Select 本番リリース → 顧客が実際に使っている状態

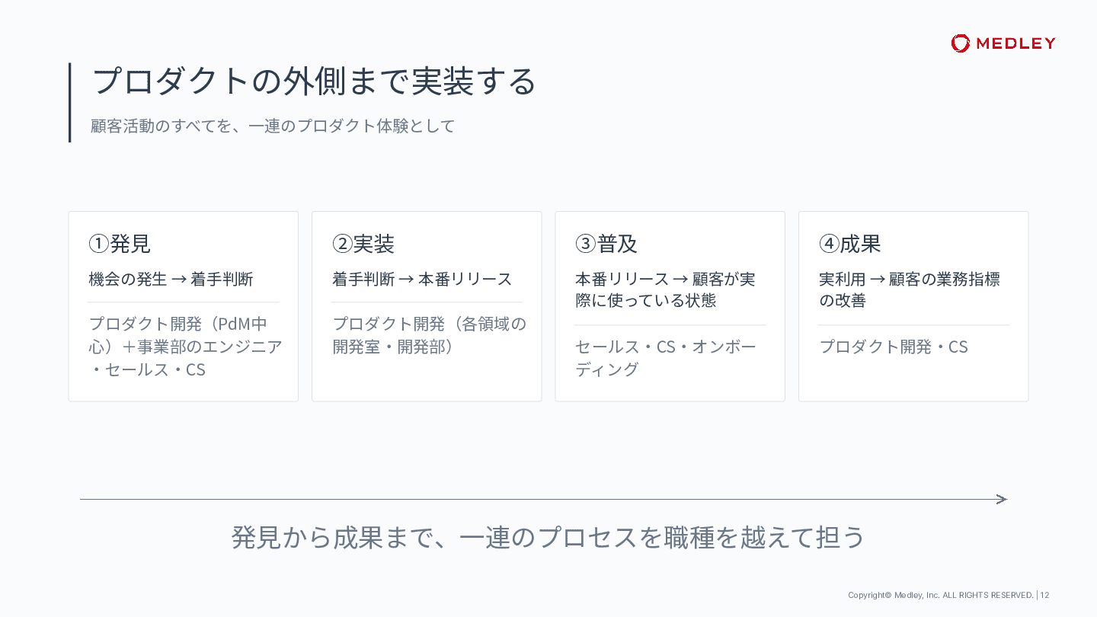pyautogui.click(x=665, y=289)
